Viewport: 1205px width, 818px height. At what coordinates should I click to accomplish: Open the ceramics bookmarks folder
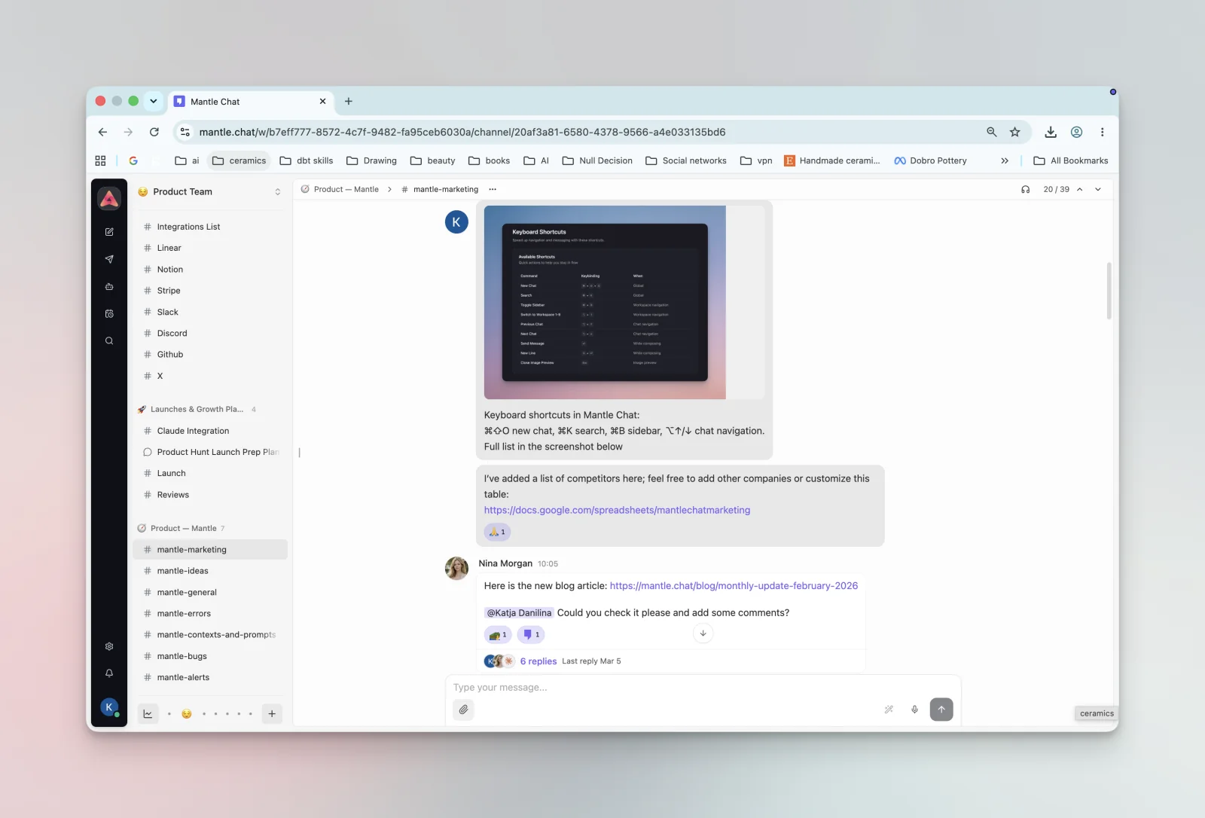pyautogui.click(x=239, y=160)
